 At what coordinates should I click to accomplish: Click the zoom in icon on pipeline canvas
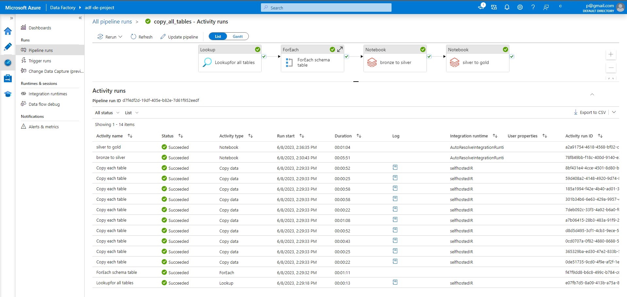[611, 54]
